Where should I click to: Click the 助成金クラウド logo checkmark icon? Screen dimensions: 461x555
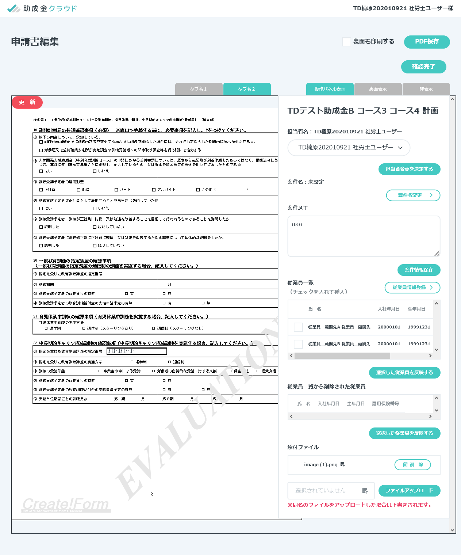[14, 8]
